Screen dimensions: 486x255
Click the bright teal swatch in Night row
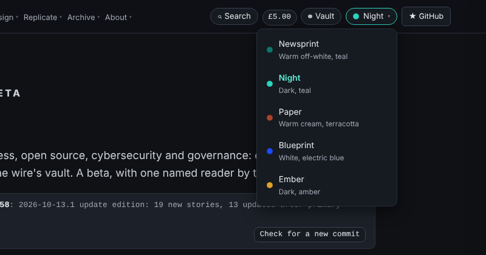tap(270, 84)
